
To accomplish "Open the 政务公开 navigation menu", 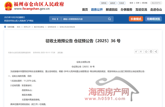I will point(97,9).
